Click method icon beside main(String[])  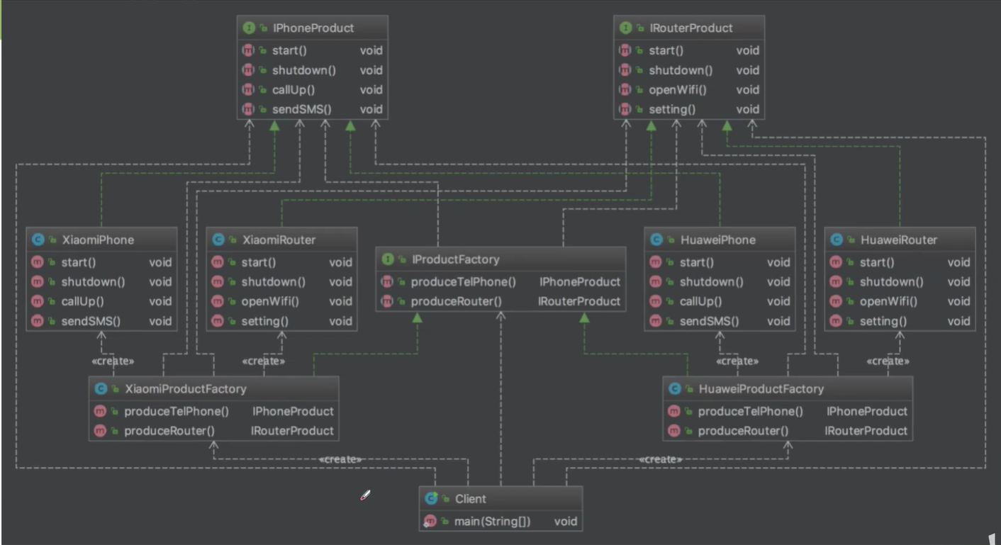(430, 522)
